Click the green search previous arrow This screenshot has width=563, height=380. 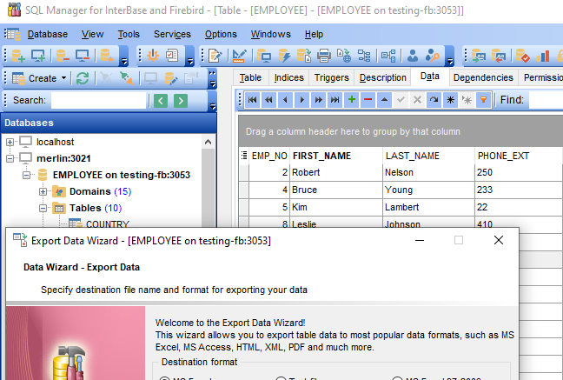[161, 101]
